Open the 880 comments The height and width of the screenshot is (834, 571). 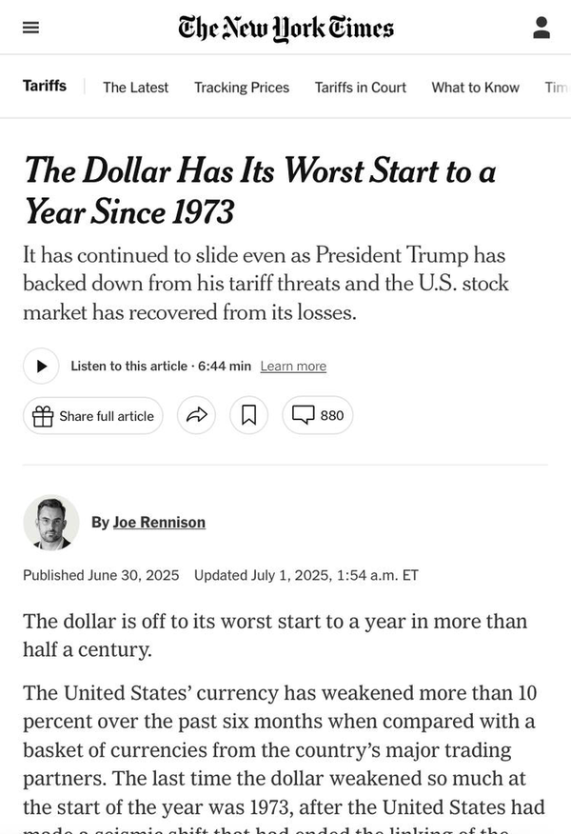[318, 416]
